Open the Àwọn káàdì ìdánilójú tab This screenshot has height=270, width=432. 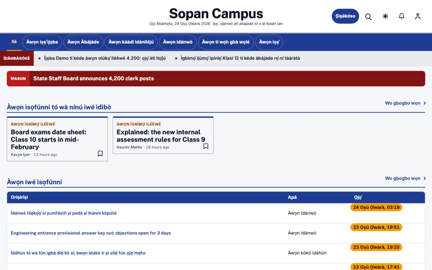(x=131, y=42)
